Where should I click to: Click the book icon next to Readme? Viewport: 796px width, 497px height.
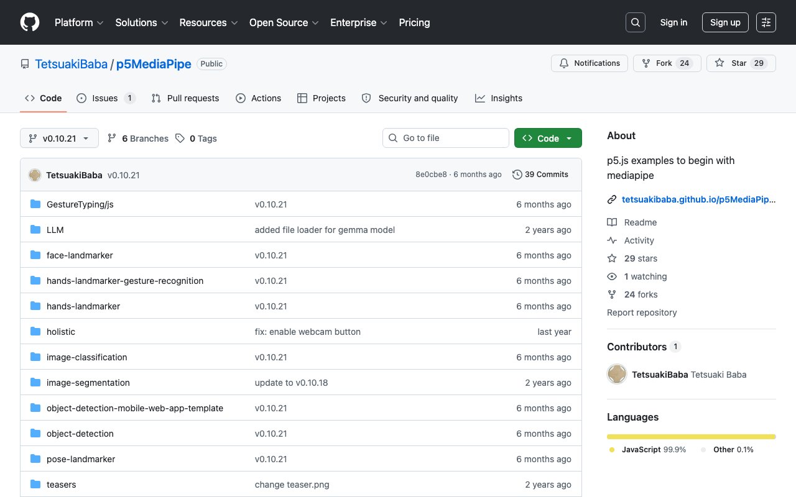612,222
